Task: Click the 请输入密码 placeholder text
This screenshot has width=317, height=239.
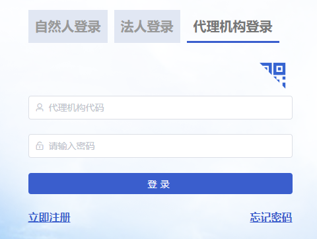Action: [71, 146]
